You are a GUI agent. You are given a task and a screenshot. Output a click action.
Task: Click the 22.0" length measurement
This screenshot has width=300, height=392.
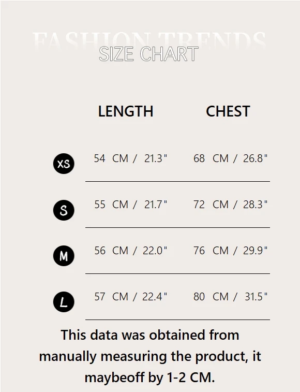(155, 251)
